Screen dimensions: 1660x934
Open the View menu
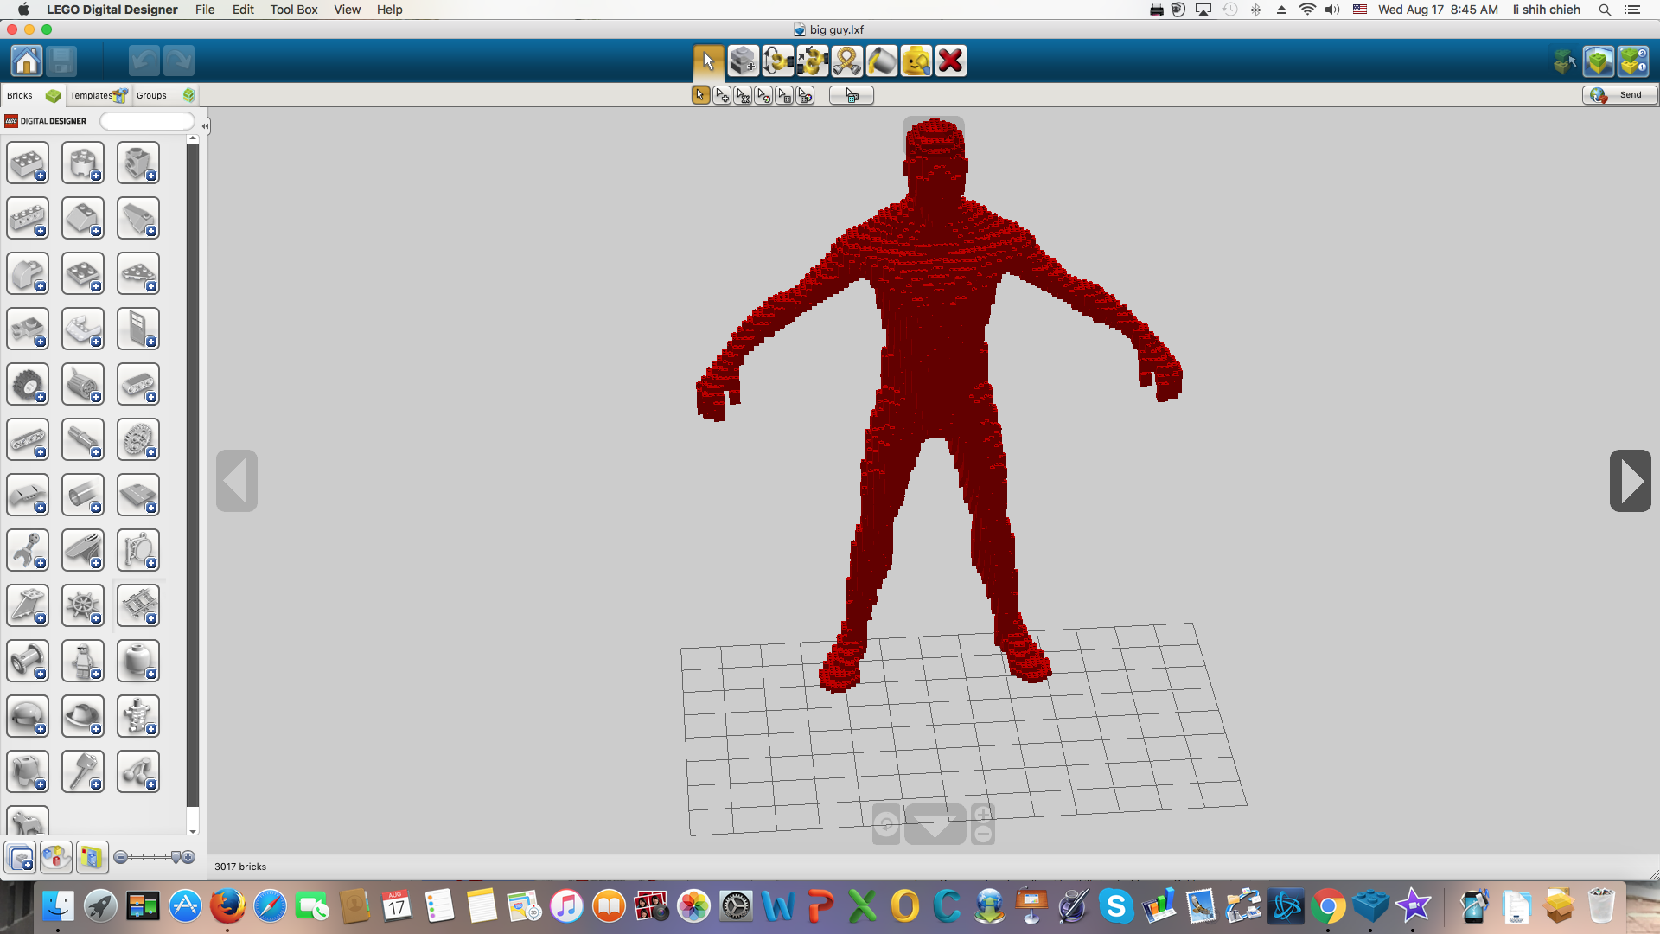pos(346,10)
